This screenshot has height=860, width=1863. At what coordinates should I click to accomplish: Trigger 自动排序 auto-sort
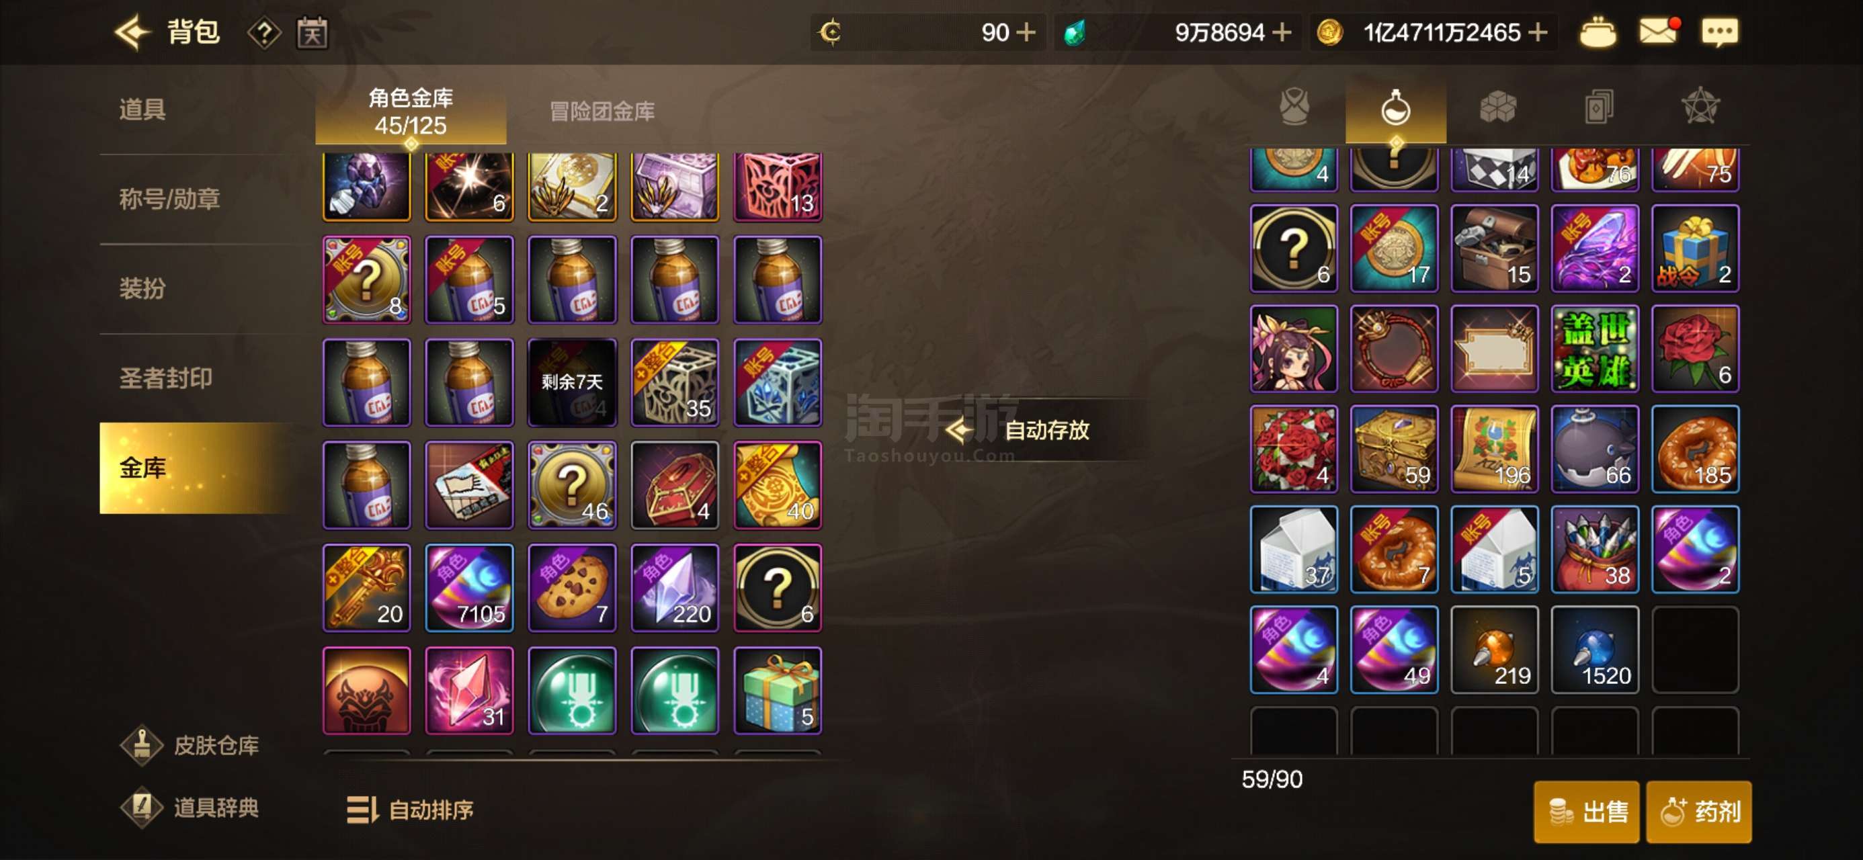tap(410, 810)
